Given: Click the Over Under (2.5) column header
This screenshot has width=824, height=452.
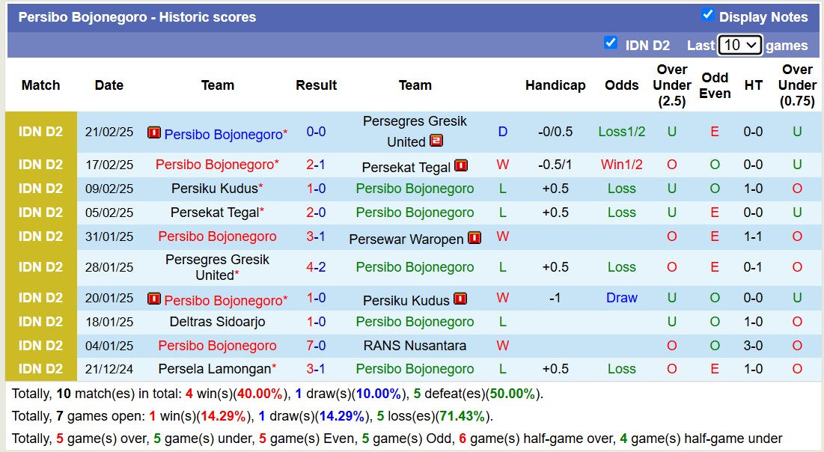Looking at the screenshot, I should pos(671,85).
